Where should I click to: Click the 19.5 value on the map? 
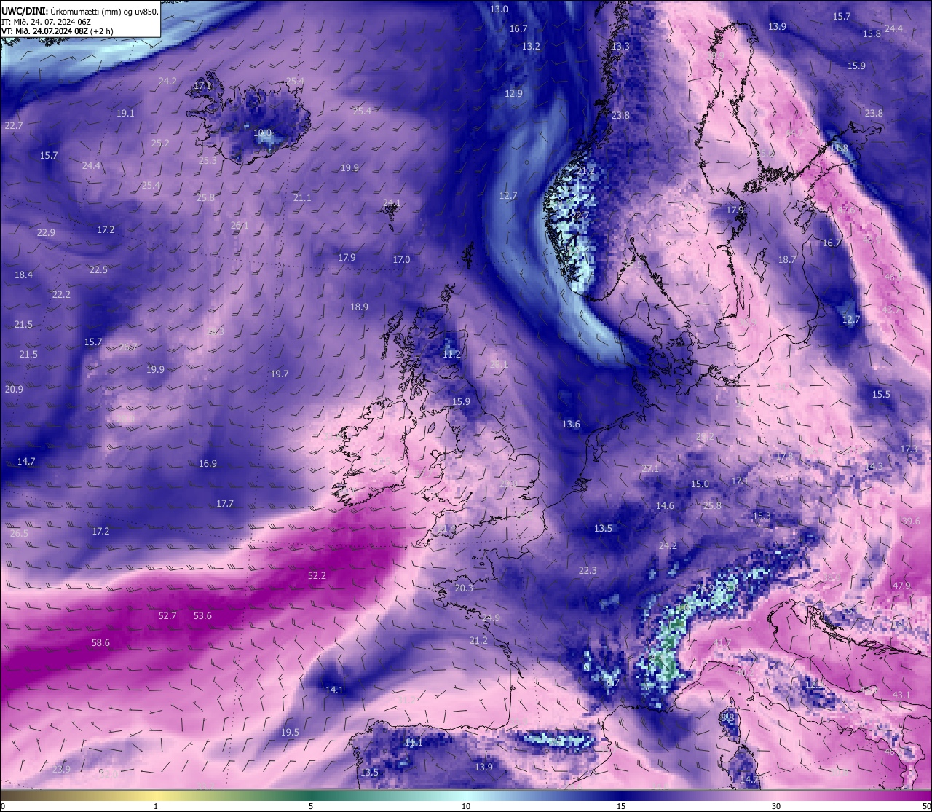point(290,732)
